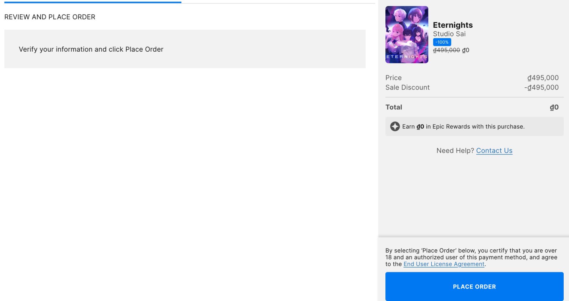The image size is (569, 301).
Task: Click the Studio Sai developer name
Action: pos(449,34)
